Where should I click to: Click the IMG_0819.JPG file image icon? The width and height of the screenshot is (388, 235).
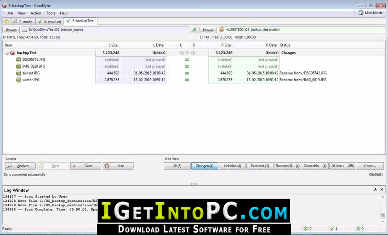[18, 66]
